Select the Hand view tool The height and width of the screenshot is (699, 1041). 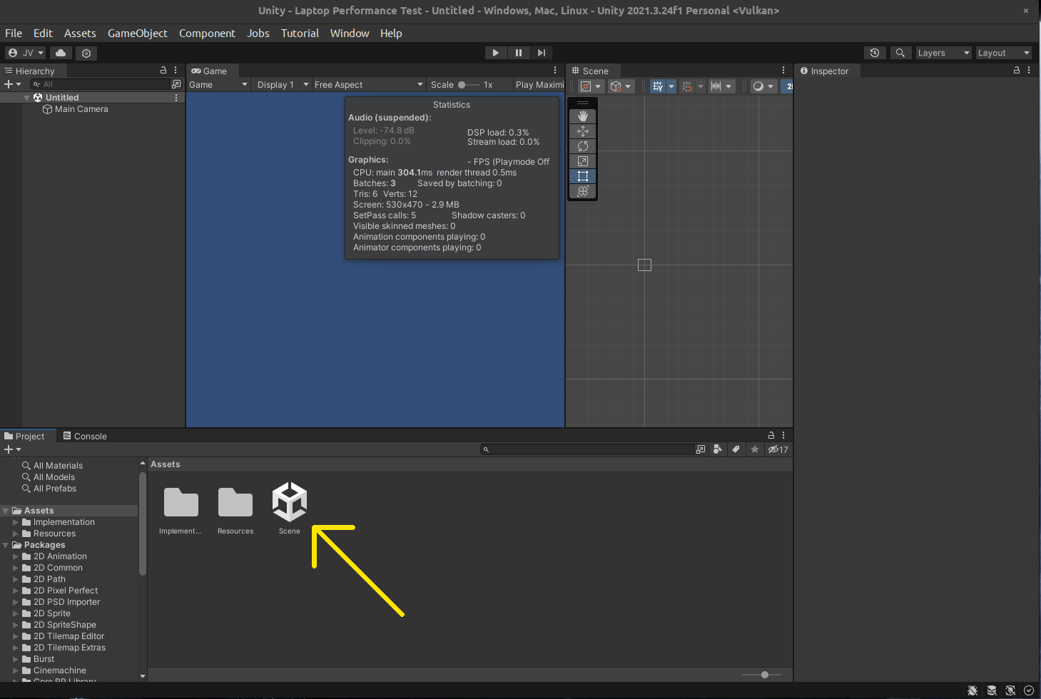[583, 116]
